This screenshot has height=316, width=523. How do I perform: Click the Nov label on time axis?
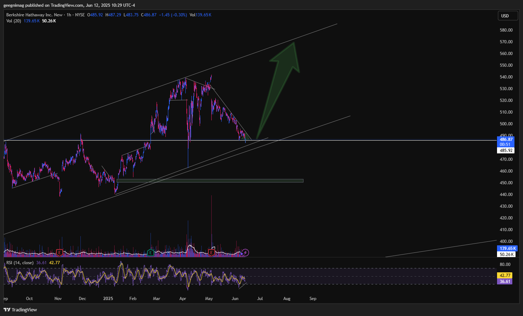[58, 299]
